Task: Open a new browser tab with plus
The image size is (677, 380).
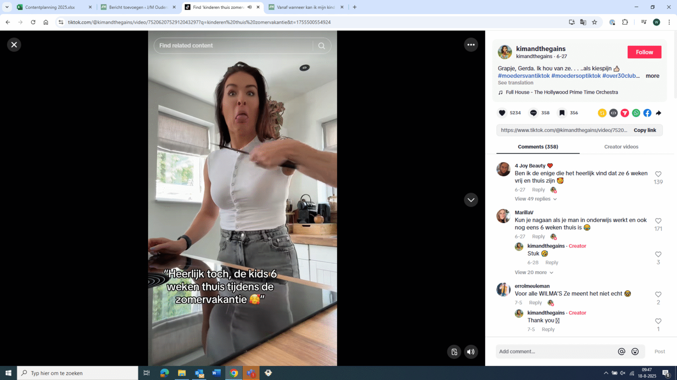Action: click(x=355, y=7)
